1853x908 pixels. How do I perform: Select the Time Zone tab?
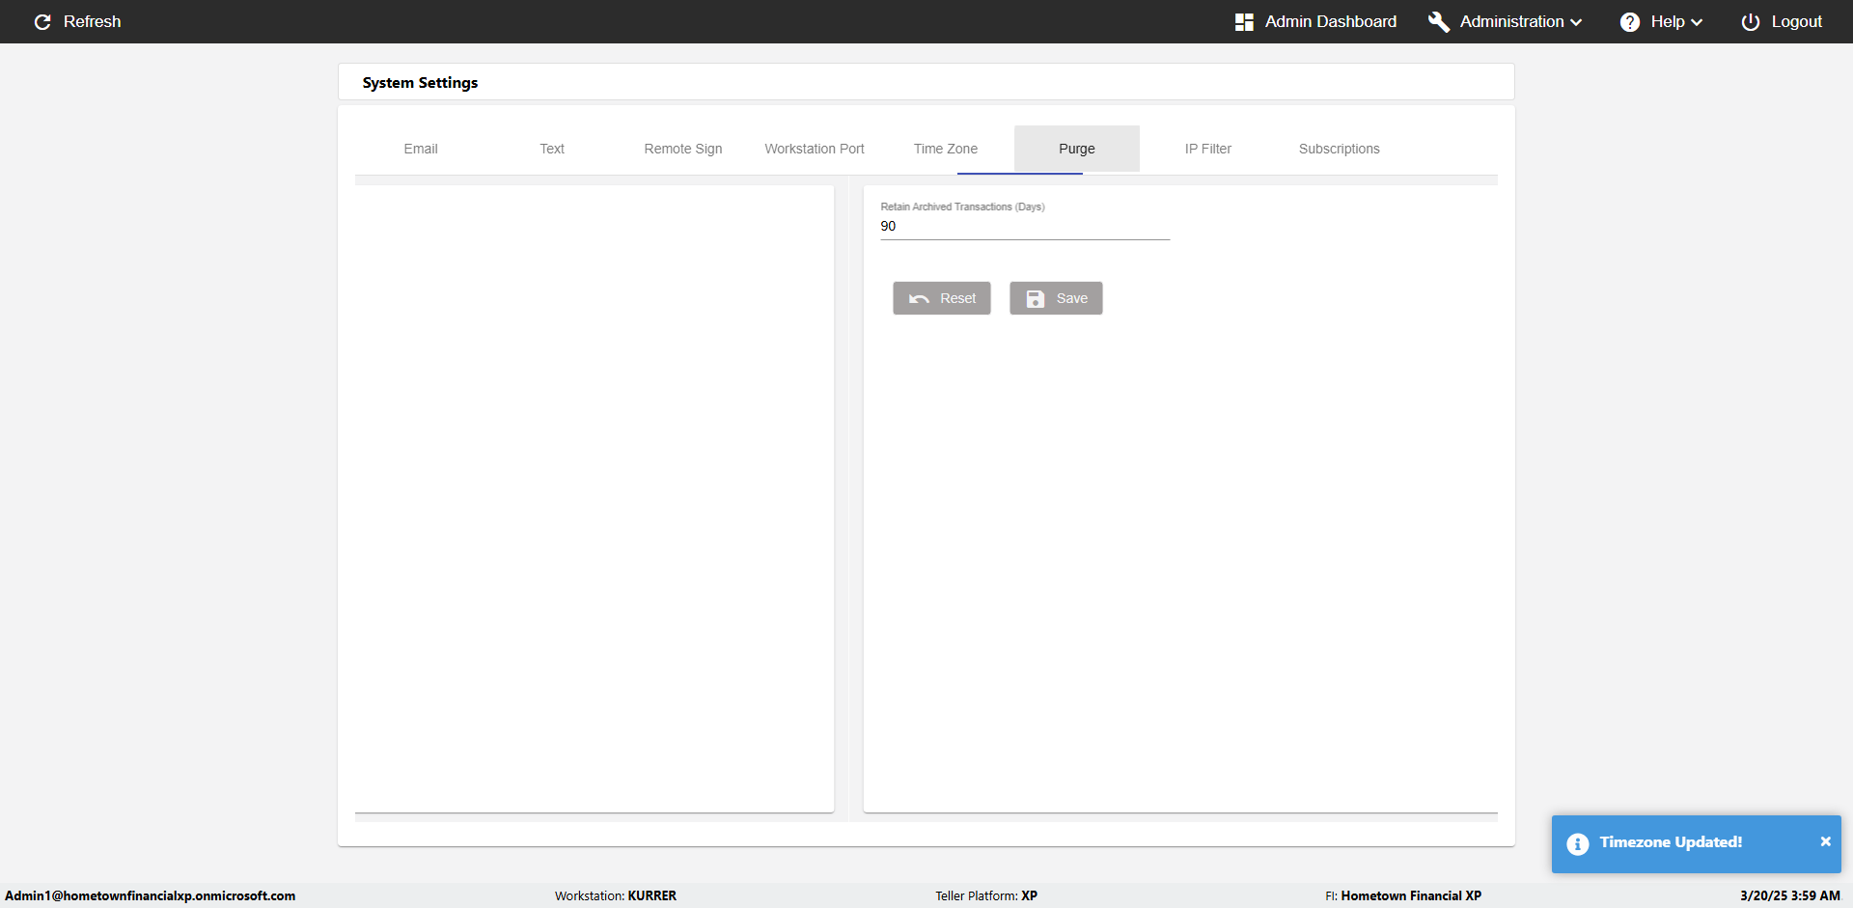click(946, 149)
